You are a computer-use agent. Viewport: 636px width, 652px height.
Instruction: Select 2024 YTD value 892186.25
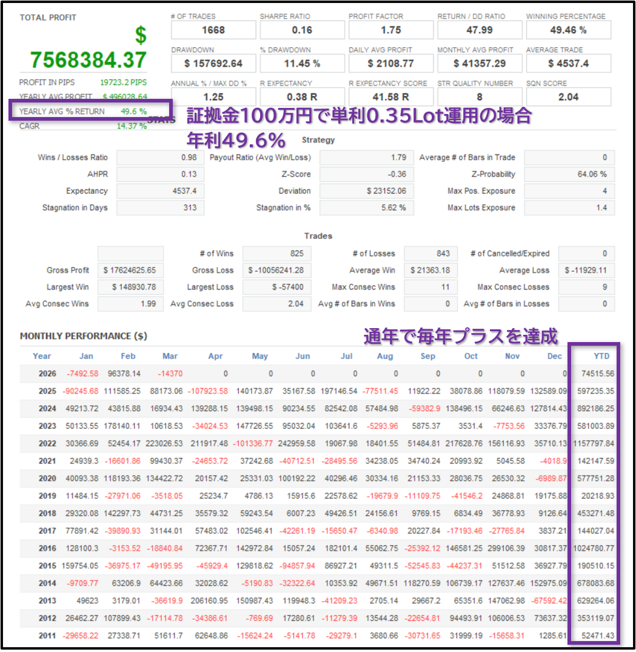coord(595,409)
